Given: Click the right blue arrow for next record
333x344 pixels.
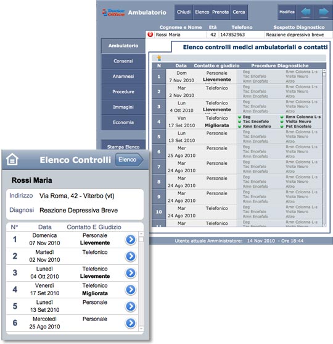Looking at the screenshot, I should coord(324,12).
